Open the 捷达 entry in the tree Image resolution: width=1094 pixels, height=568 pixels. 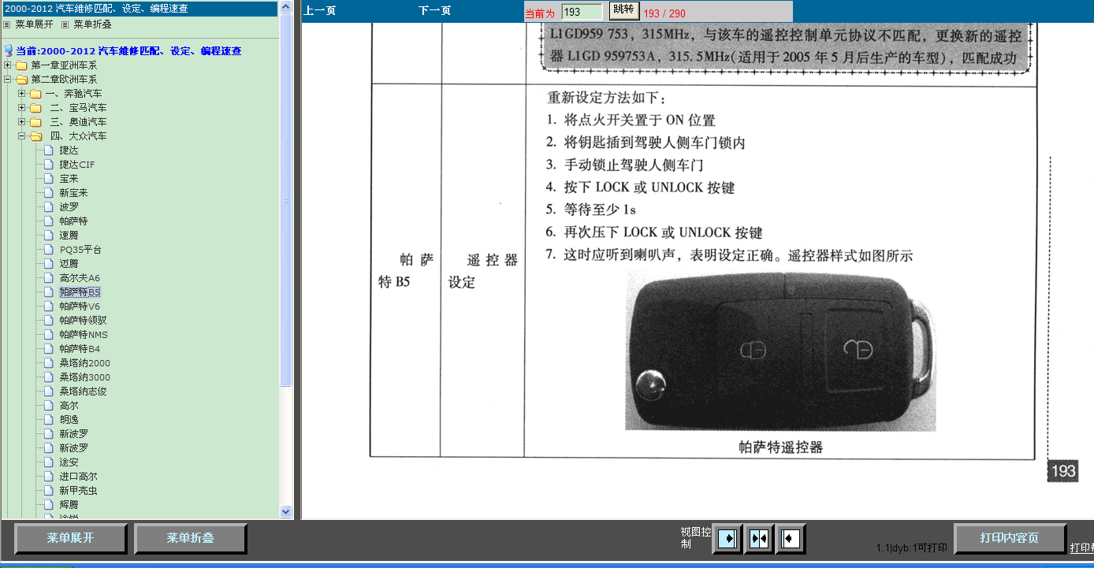click(69, 150)
